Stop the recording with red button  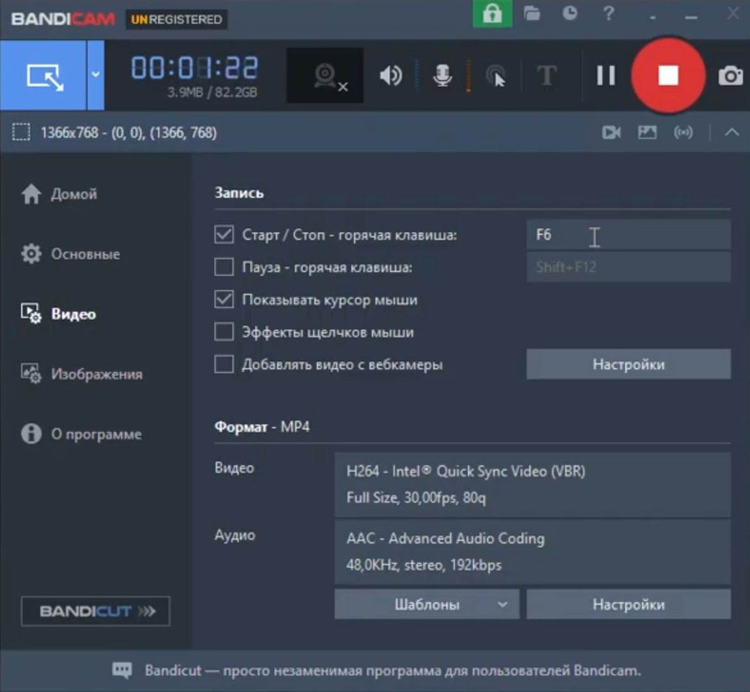pyautogui.click(x=668, y=76)
